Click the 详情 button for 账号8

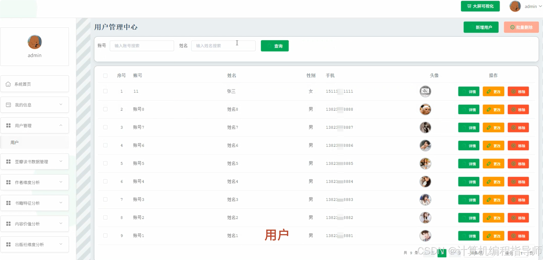pyautogui.click(x=469, y=109)
